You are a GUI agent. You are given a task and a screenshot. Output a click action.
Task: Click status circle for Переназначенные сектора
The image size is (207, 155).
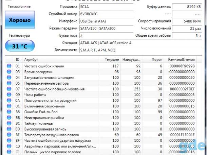pyautogui.click(x=9, y=83)
